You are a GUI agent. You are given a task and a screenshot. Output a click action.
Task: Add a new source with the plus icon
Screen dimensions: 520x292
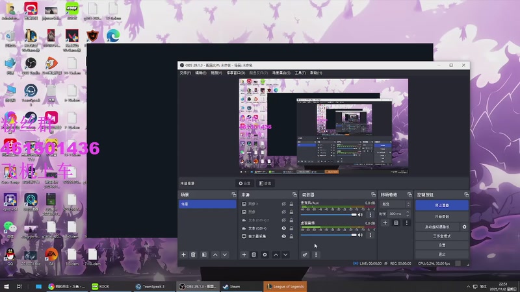tap(244, 254)
